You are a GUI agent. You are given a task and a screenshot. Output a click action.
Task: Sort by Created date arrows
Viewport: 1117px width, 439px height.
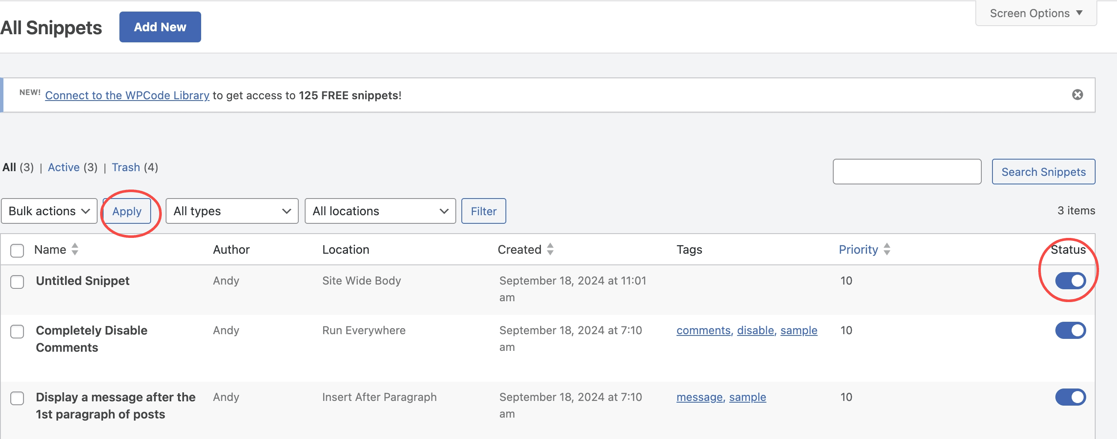coord(550,249)
